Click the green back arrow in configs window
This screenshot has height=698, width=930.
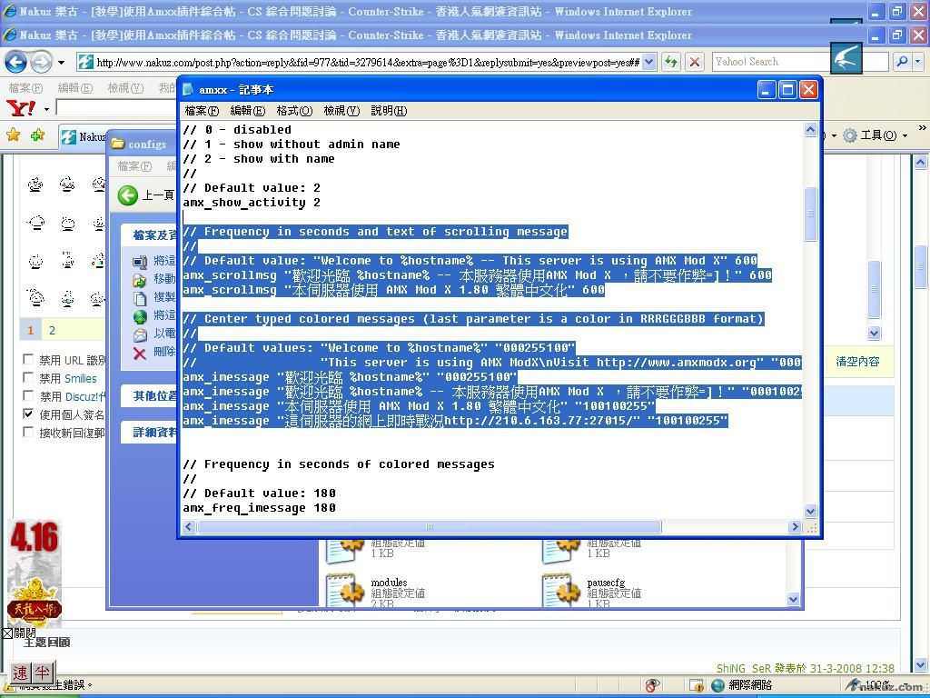(128, 195)
